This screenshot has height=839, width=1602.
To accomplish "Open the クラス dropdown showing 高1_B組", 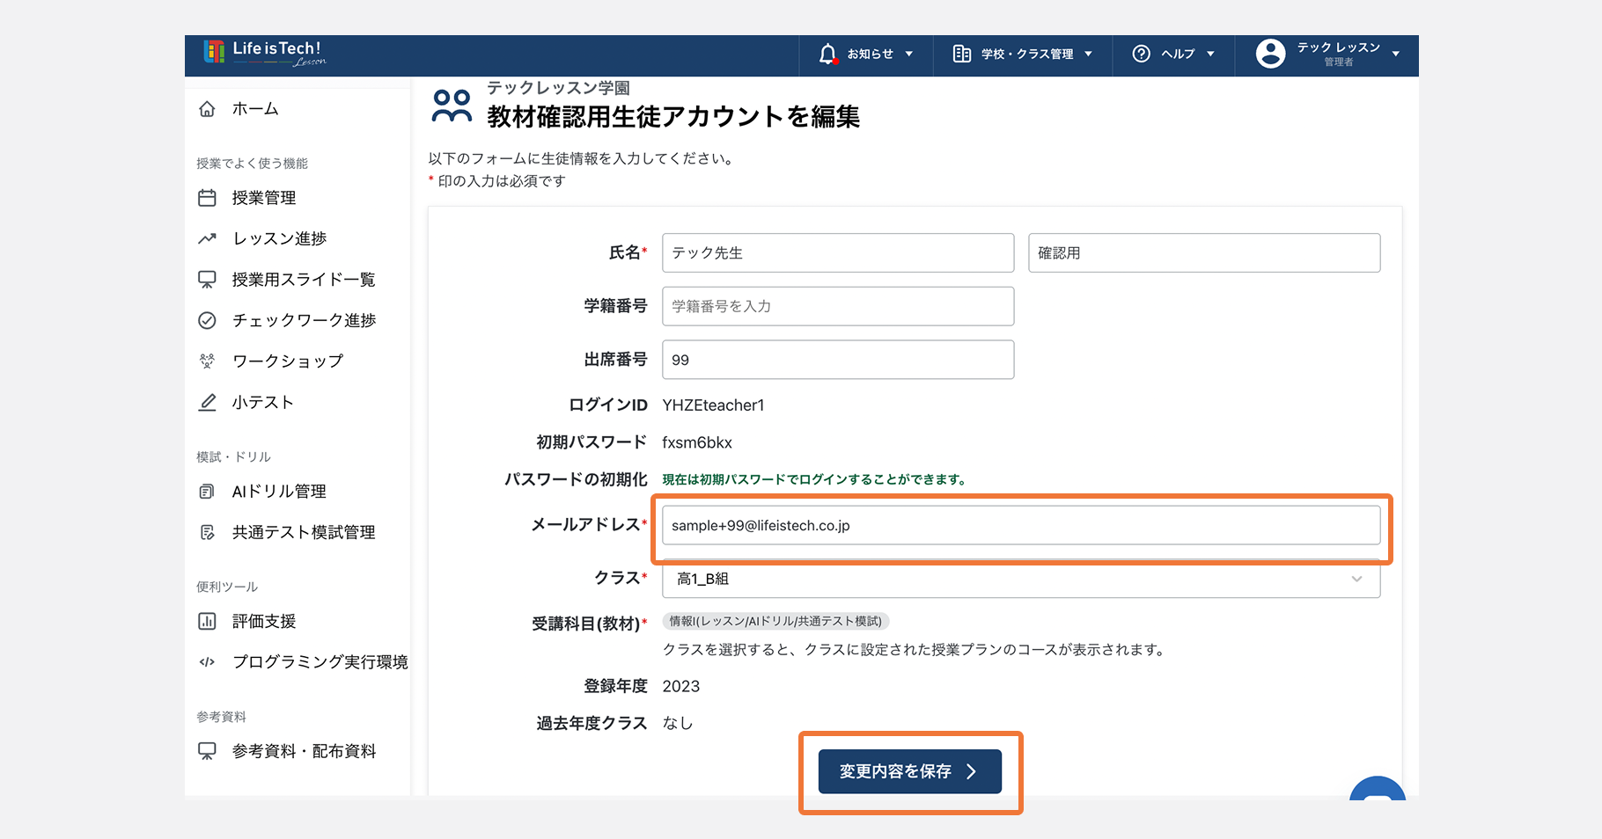I will (x=1021, y=579).
